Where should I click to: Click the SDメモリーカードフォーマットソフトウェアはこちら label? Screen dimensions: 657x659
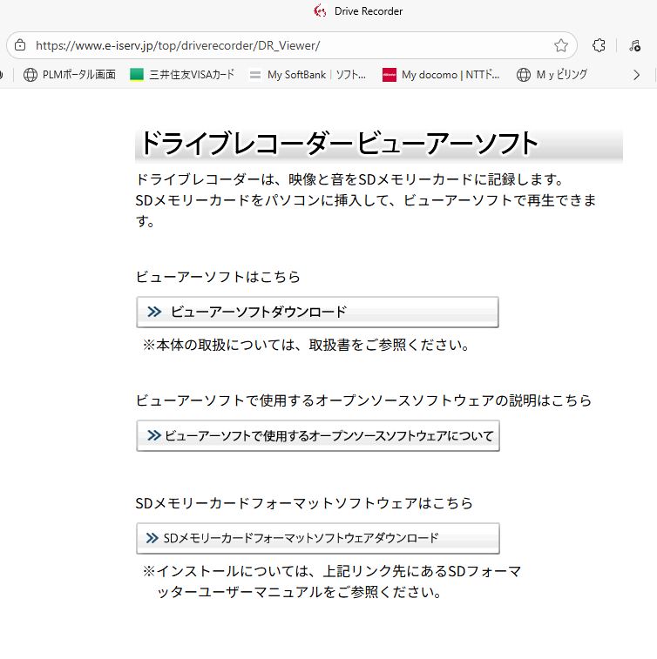pyautogui.click(x=304, y=503)
